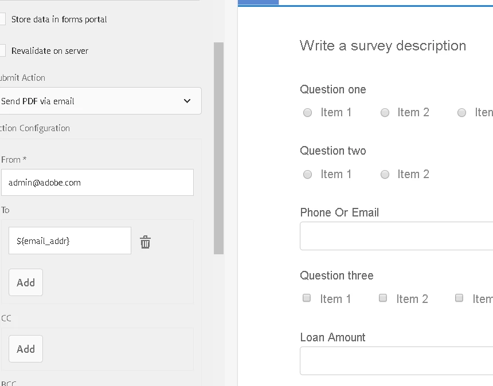
Task: Choose Item 2 radio under Question two
Action: 385,175
